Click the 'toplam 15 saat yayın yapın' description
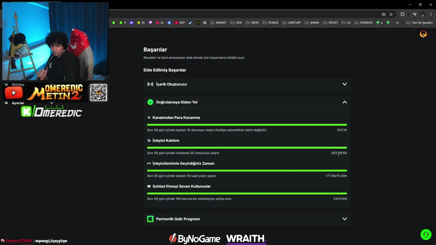436x245 pixels. click(x=182, y=176)
